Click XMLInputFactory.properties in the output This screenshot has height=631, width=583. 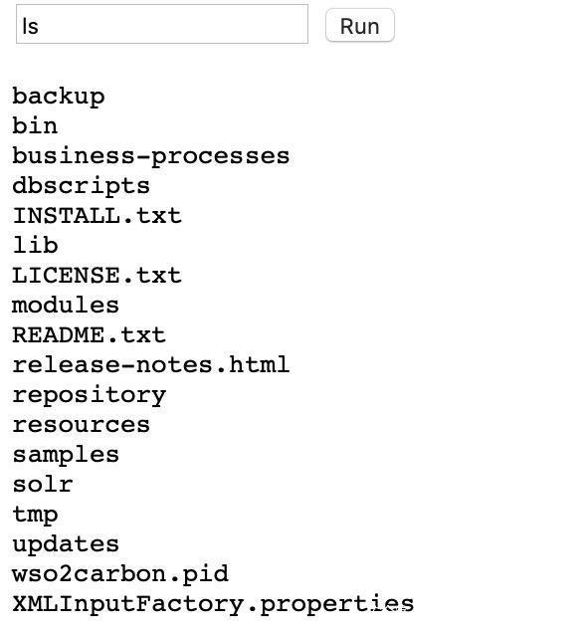(x=213, y=604)
